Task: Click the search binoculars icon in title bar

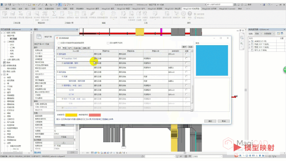Action: click(235, 4)
